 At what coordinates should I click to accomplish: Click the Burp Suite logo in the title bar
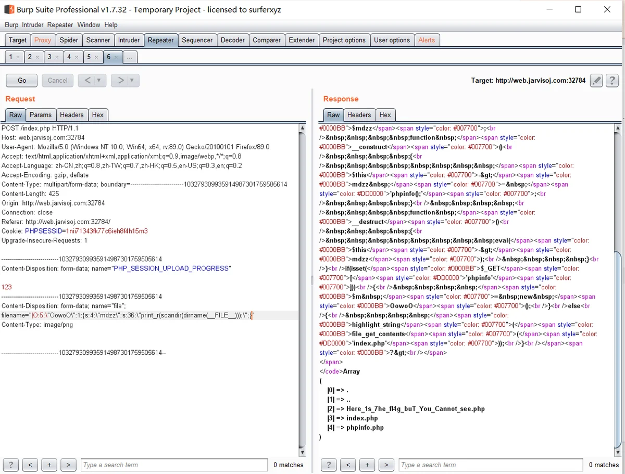pyautogui.click(x=9, y=9)
